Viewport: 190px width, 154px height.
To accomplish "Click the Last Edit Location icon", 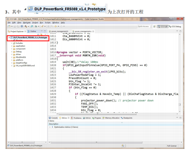I will tap(52, 26).
